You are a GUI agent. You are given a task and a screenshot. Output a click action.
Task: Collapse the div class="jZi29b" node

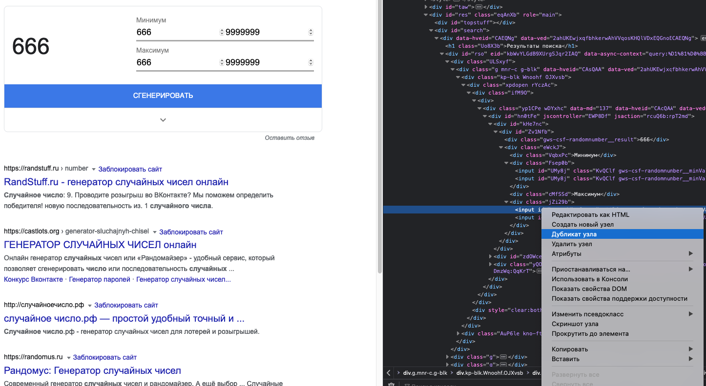coord(506,202)
